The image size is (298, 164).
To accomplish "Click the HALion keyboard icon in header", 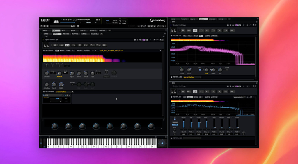I will click(56, 21).
